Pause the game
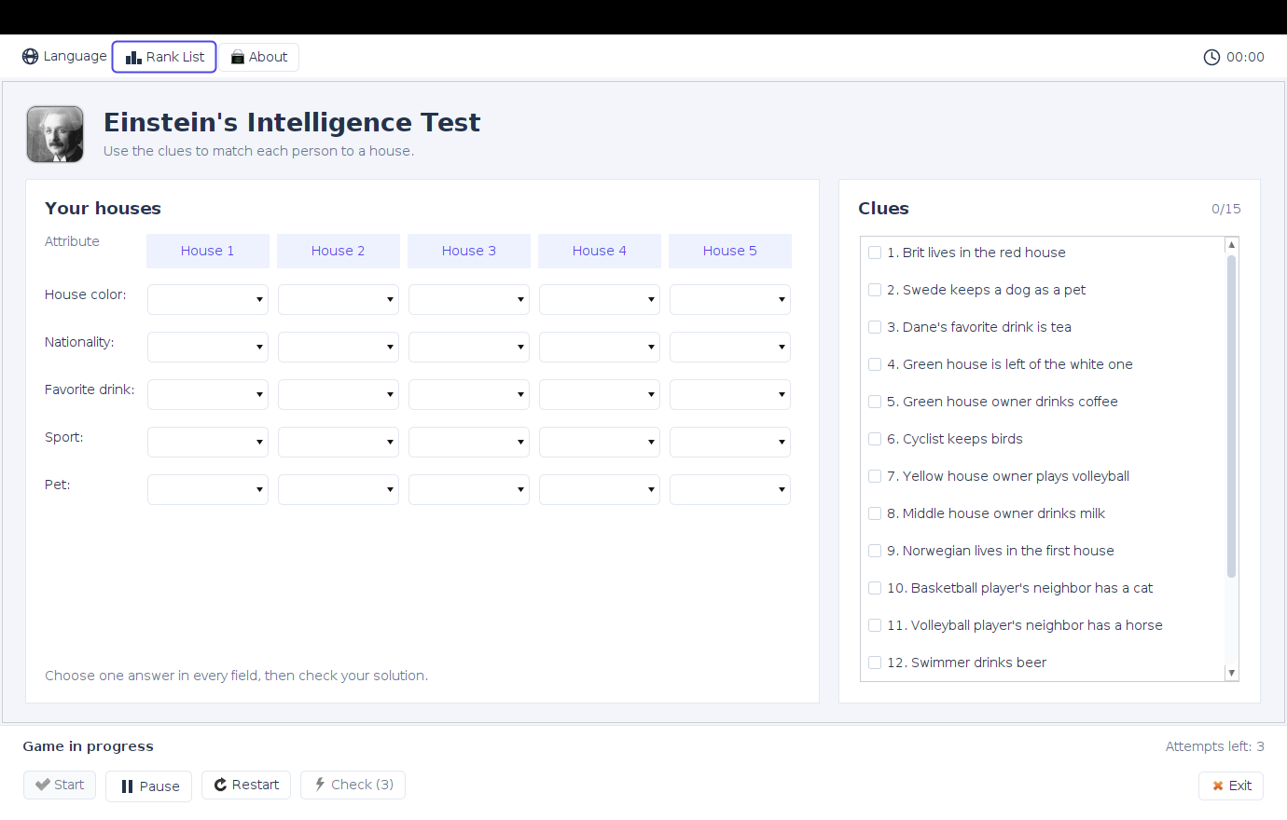Image resolution: width=1287 pixels, height=820 pixels. point(149,786)
